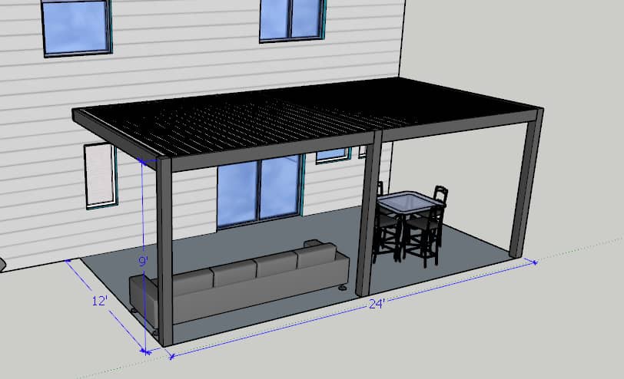Select the upper-right second-story window
This screenshot has width=624, height=379.
tap(290, 20)
